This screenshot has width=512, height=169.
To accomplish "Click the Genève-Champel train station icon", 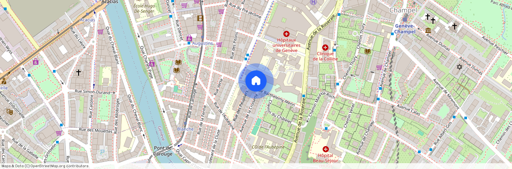I will click(x=405, y=19).
